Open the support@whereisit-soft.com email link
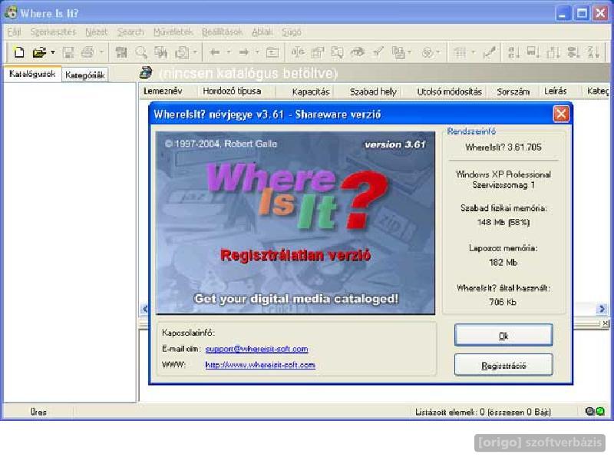 tap(256, 349)
